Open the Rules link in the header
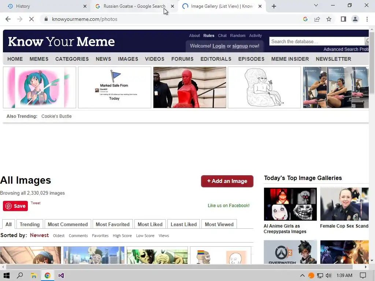375x281 pixels. (209, 35)
